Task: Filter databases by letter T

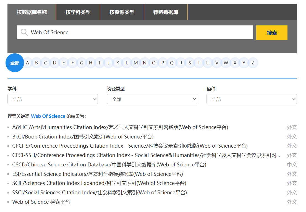Action: tap(199, 63)
